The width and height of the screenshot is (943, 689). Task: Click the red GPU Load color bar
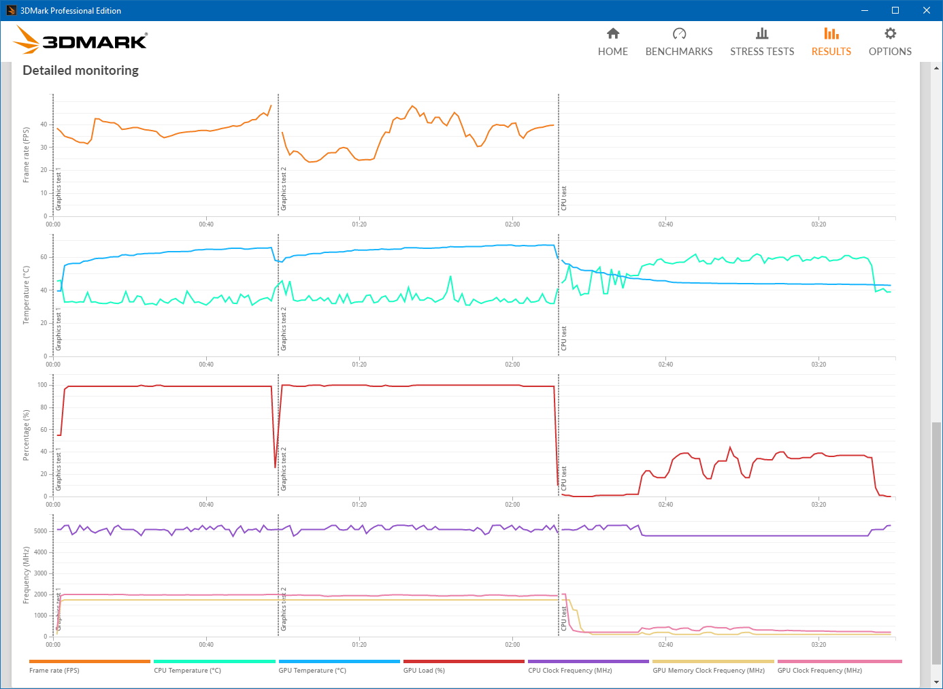[463, 661]
